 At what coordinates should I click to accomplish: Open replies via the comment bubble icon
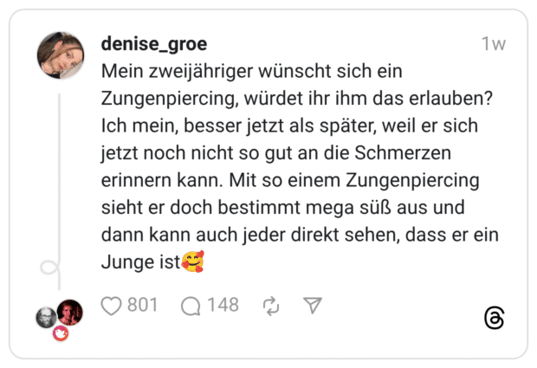(x=191, y=306)
